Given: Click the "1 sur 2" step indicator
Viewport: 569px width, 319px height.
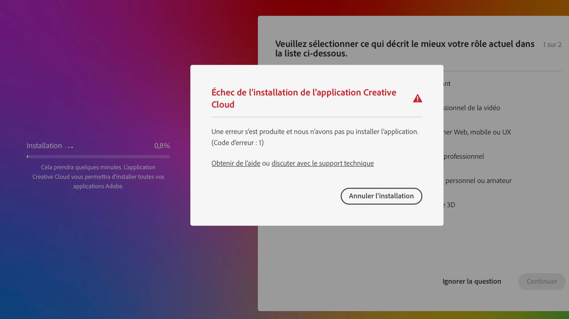Looking at the screenshot, I should point(552,45).
